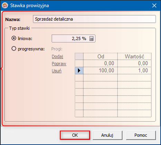Open the calculator icon in rate field
The width and height of the screenshot is (161, 145).
[x=92, y=39]
